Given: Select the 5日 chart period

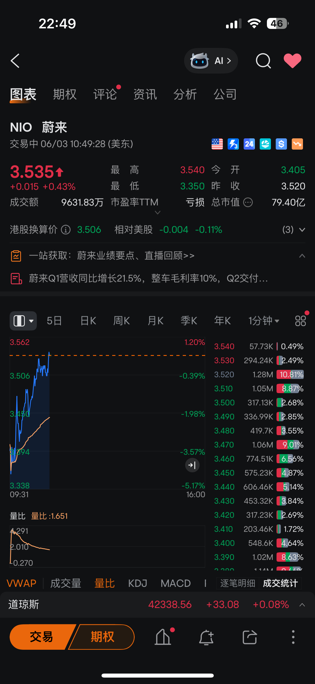Looking at the screenshot, I should (54, 321).
